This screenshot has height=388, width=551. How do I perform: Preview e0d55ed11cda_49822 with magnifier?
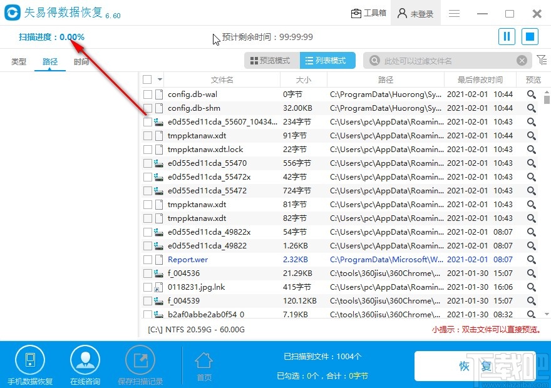pyautogui.click(x=532, y=246)
